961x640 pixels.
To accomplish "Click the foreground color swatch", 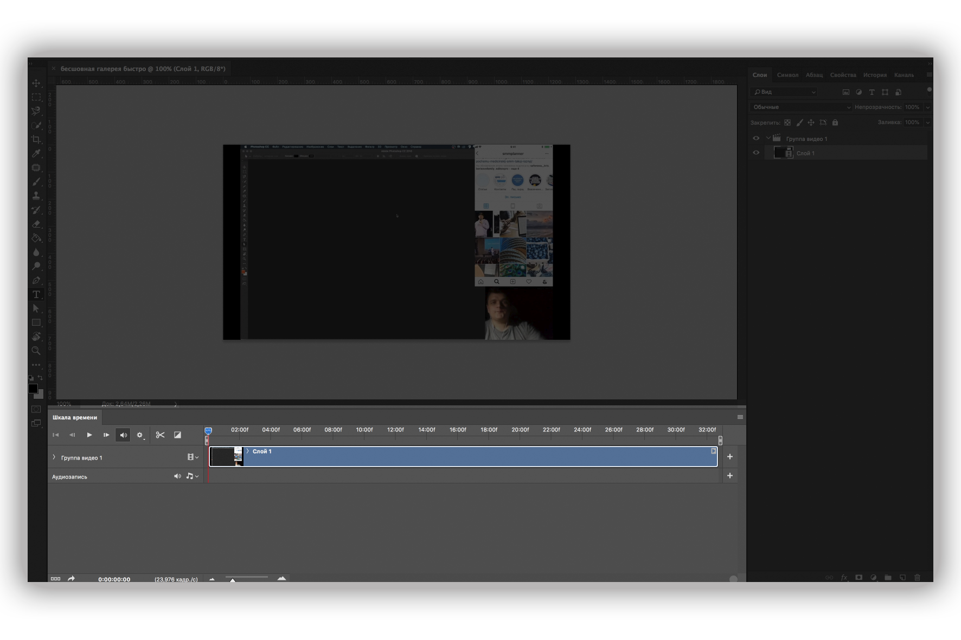I will pyautogui.click(x=33, y=389).
